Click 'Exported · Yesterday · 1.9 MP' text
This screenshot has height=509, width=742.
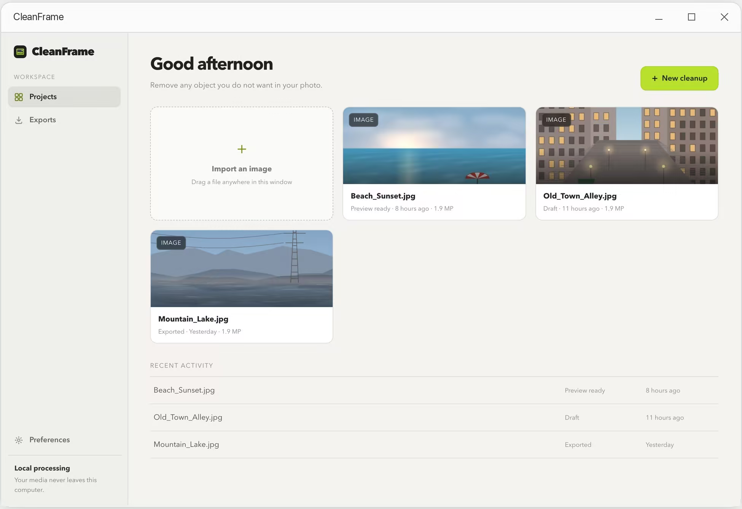[x=199, y=331]
